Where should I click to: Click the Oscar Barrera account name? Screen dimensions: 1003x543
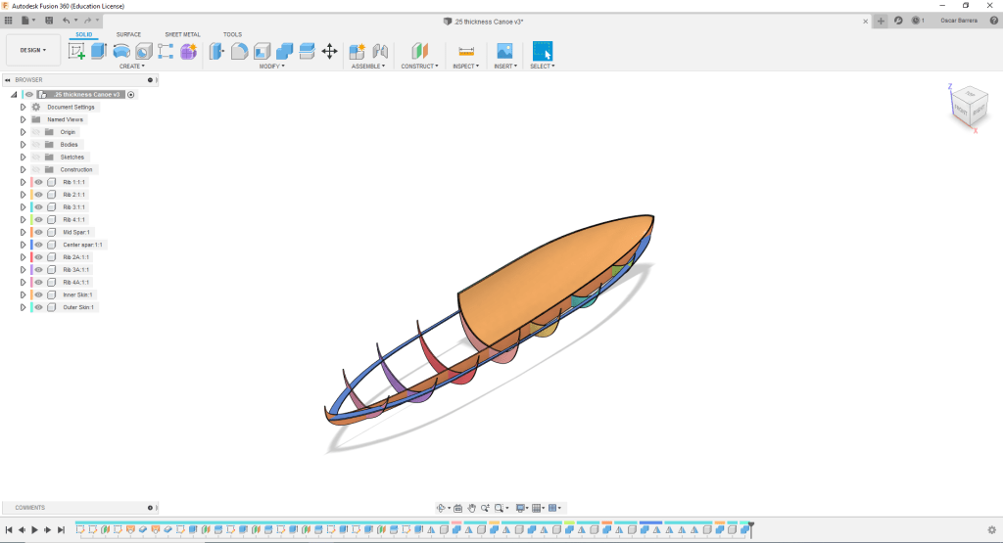957,20
